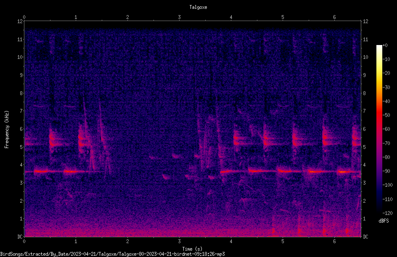Click the Frequency (kHz) axis label
397x257 pixels.
pyautogui.click(x=7, y=130)
